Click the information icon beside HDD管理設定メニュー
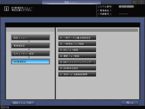Screen dimensions: 145x109 click(6, 9)
